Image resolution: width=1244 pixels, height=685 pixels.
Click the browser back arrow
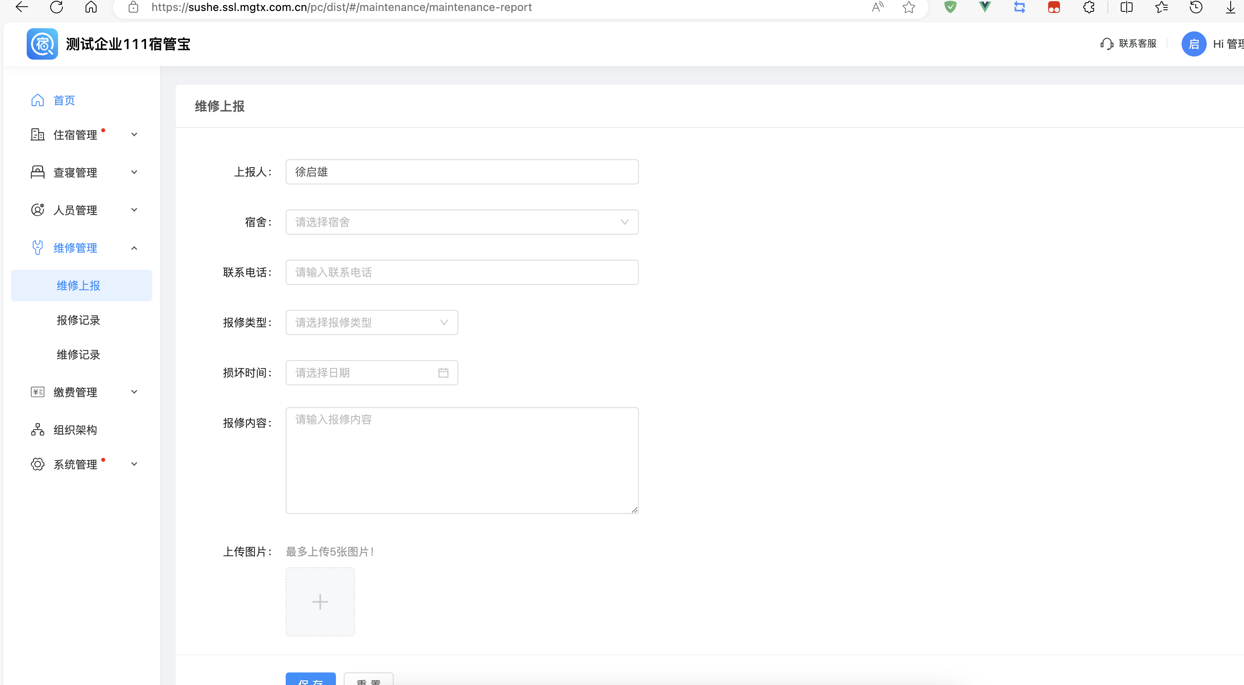point(22,7)
